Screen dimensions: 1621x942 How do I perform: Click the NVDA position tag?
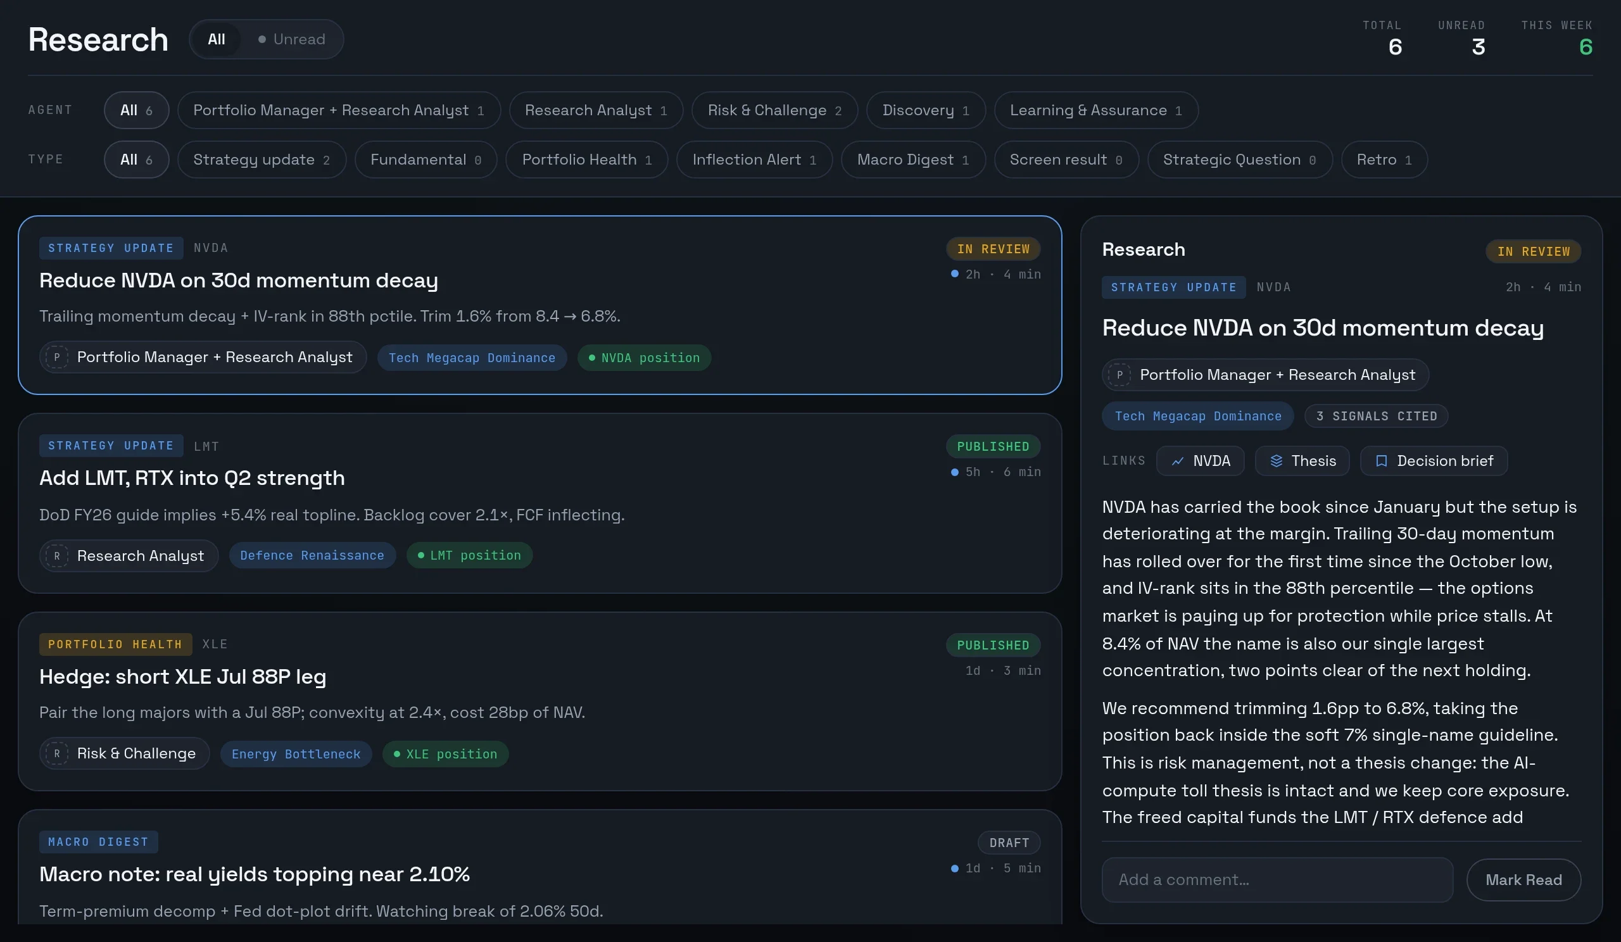point(644,358)
